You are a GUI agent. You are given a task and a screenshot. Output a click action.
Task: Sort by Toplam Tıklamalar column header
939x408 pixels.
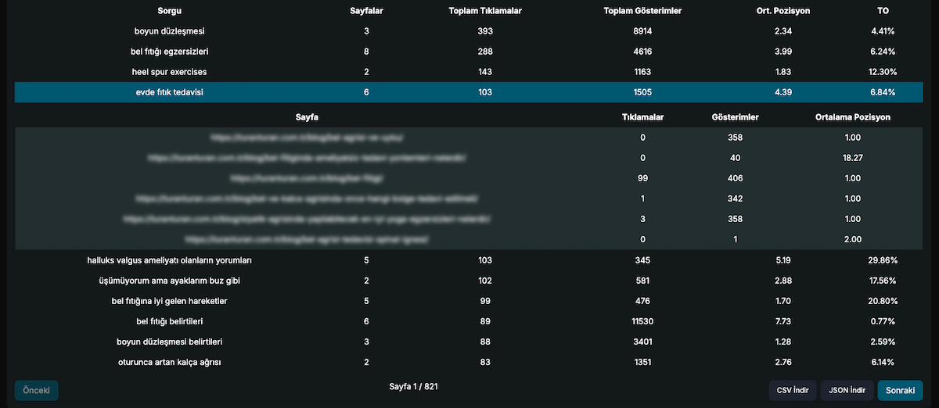pyautogui.click(x=485, y=11)
